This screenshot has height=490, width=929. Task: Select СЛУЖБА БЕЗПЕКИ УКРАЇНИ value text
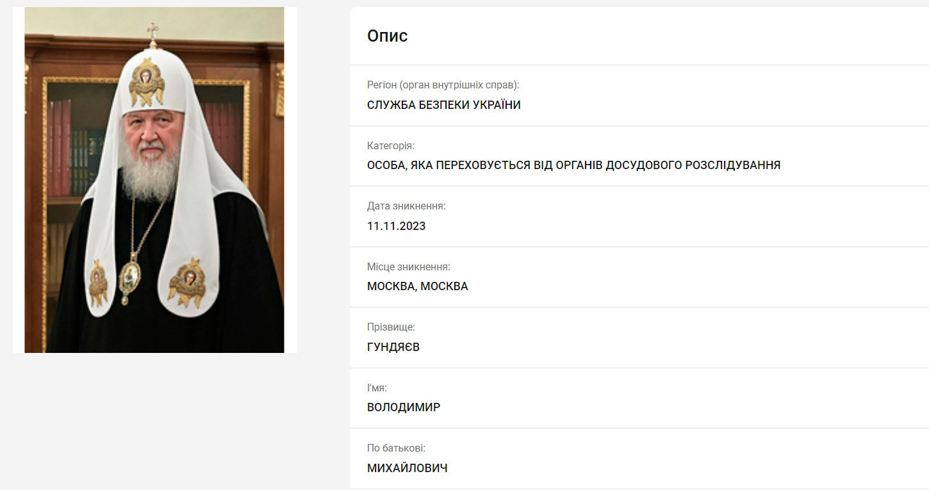[x=444, y=105]
